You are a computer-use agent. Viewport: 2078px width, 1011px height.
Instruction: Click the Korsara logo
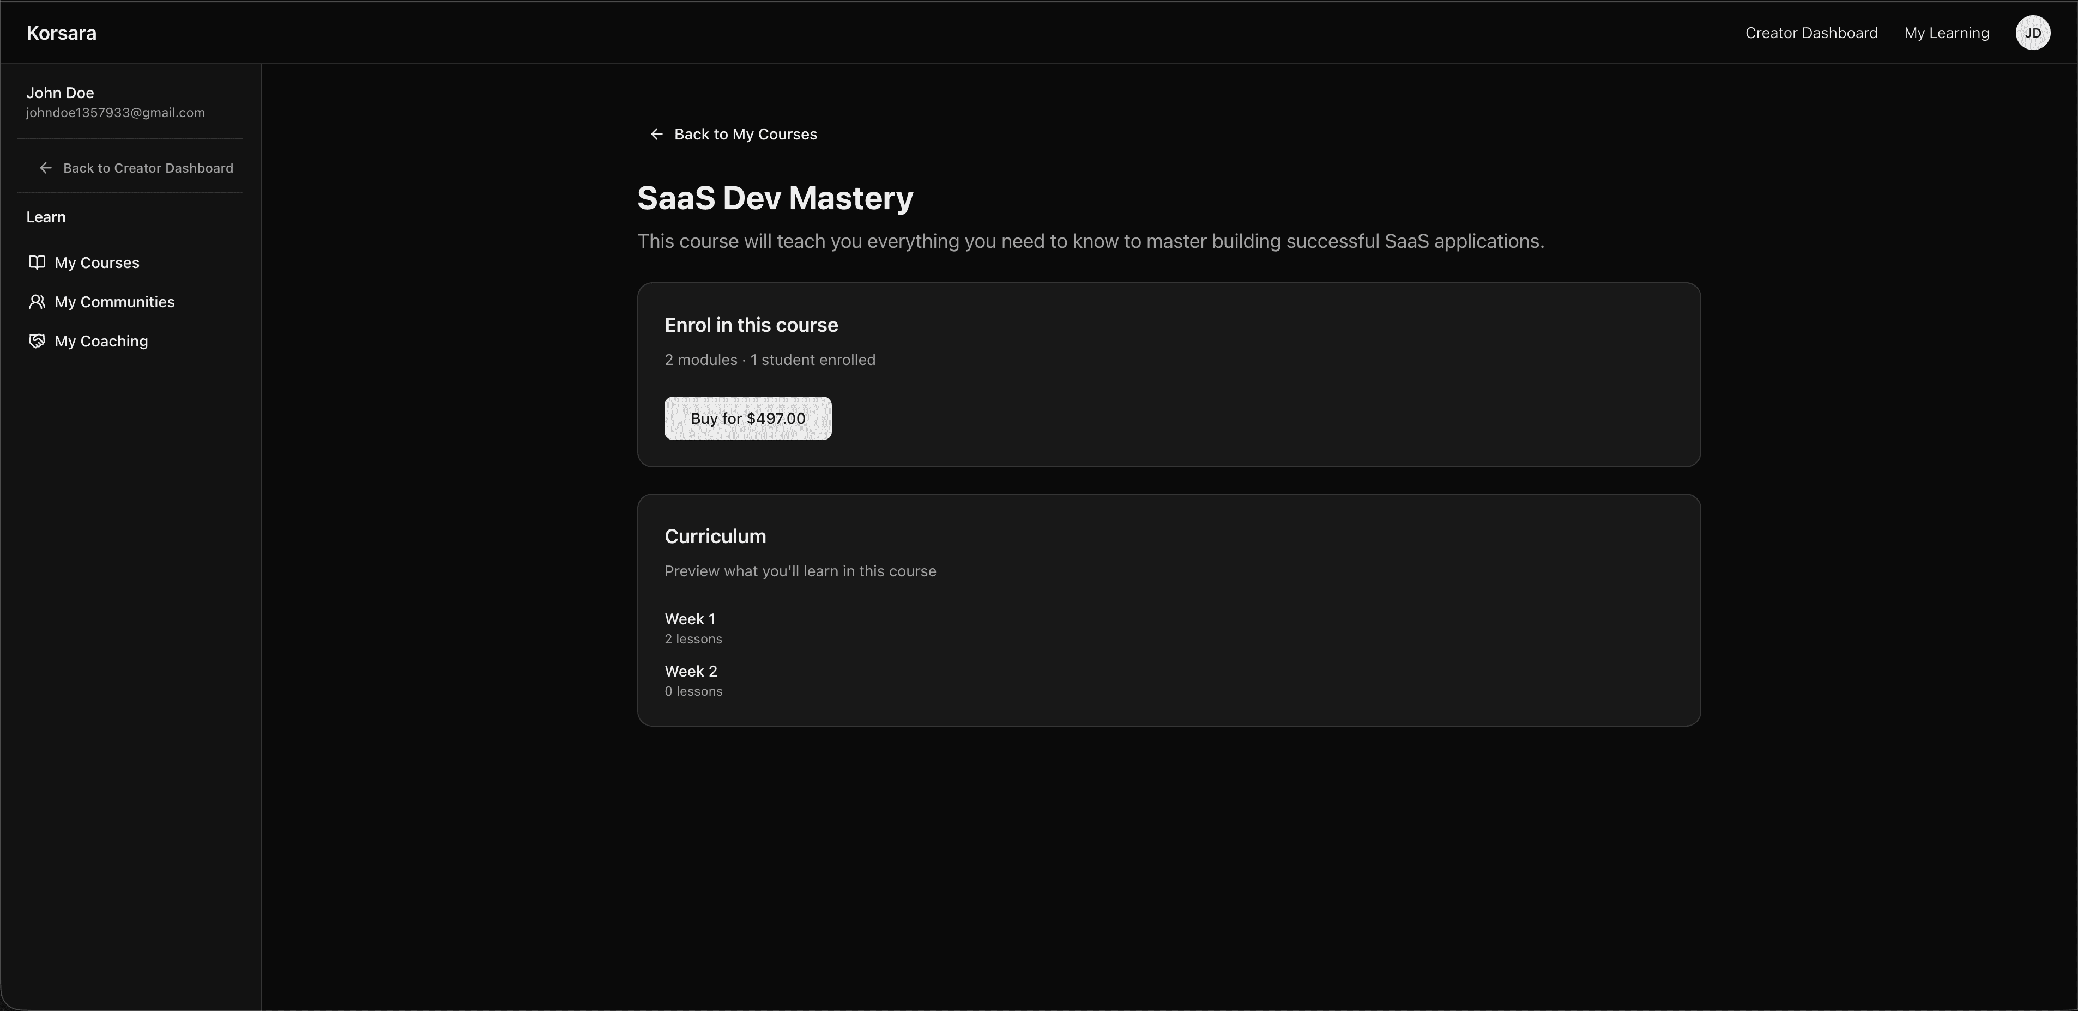click(61, 33)
